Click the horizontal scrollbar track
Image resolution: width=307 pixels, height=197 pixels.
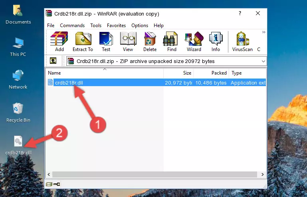click(x=154, y=175)
